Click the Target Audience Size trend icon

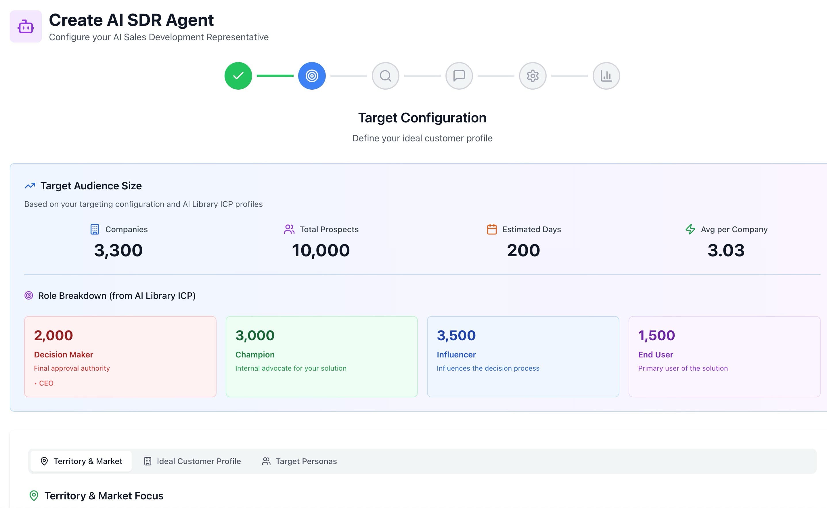coord(30,185)
